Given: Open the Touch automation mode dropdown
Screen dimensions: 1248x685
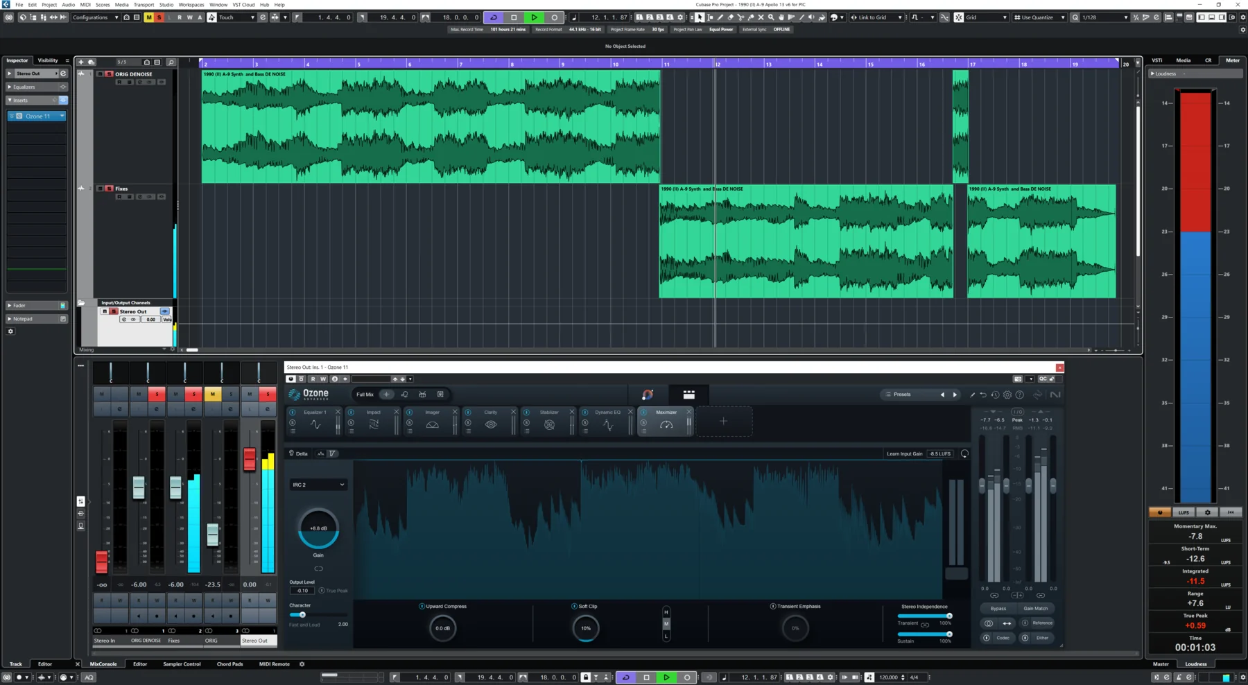Looking at the screenshot, I should click(237, 17).
